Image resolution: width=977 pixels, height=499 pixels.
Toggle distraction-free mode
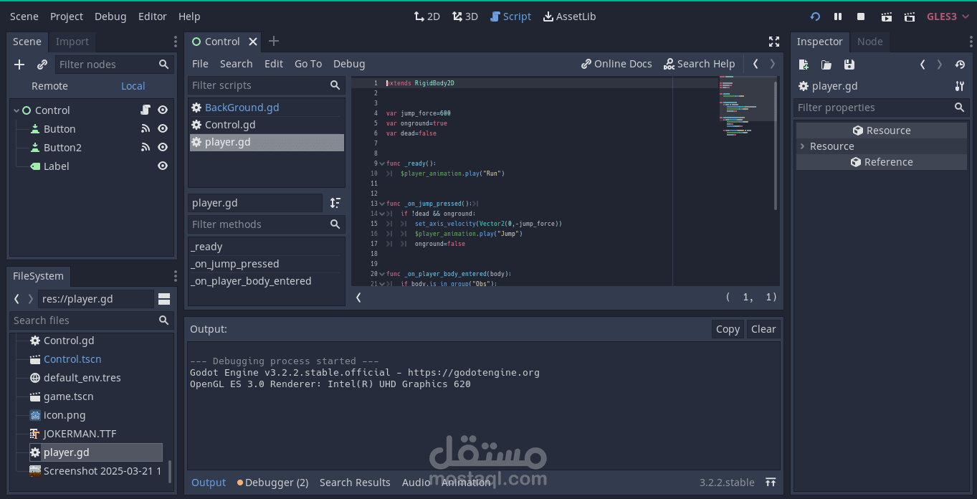click(774, 42)
